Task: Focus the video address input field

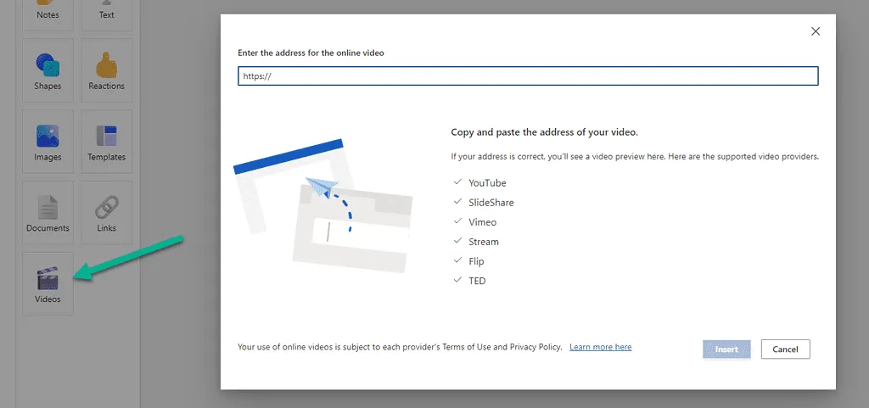Action: [528, 76]
